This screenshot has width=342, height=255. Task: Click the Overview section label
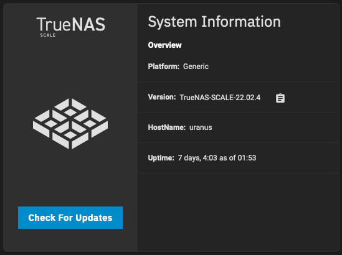[164, 45]
